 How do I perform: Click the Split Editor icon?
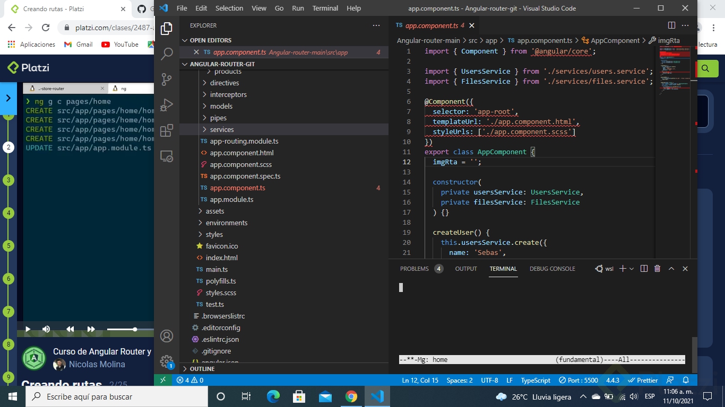pyautogui.click(x=671, y=25)
